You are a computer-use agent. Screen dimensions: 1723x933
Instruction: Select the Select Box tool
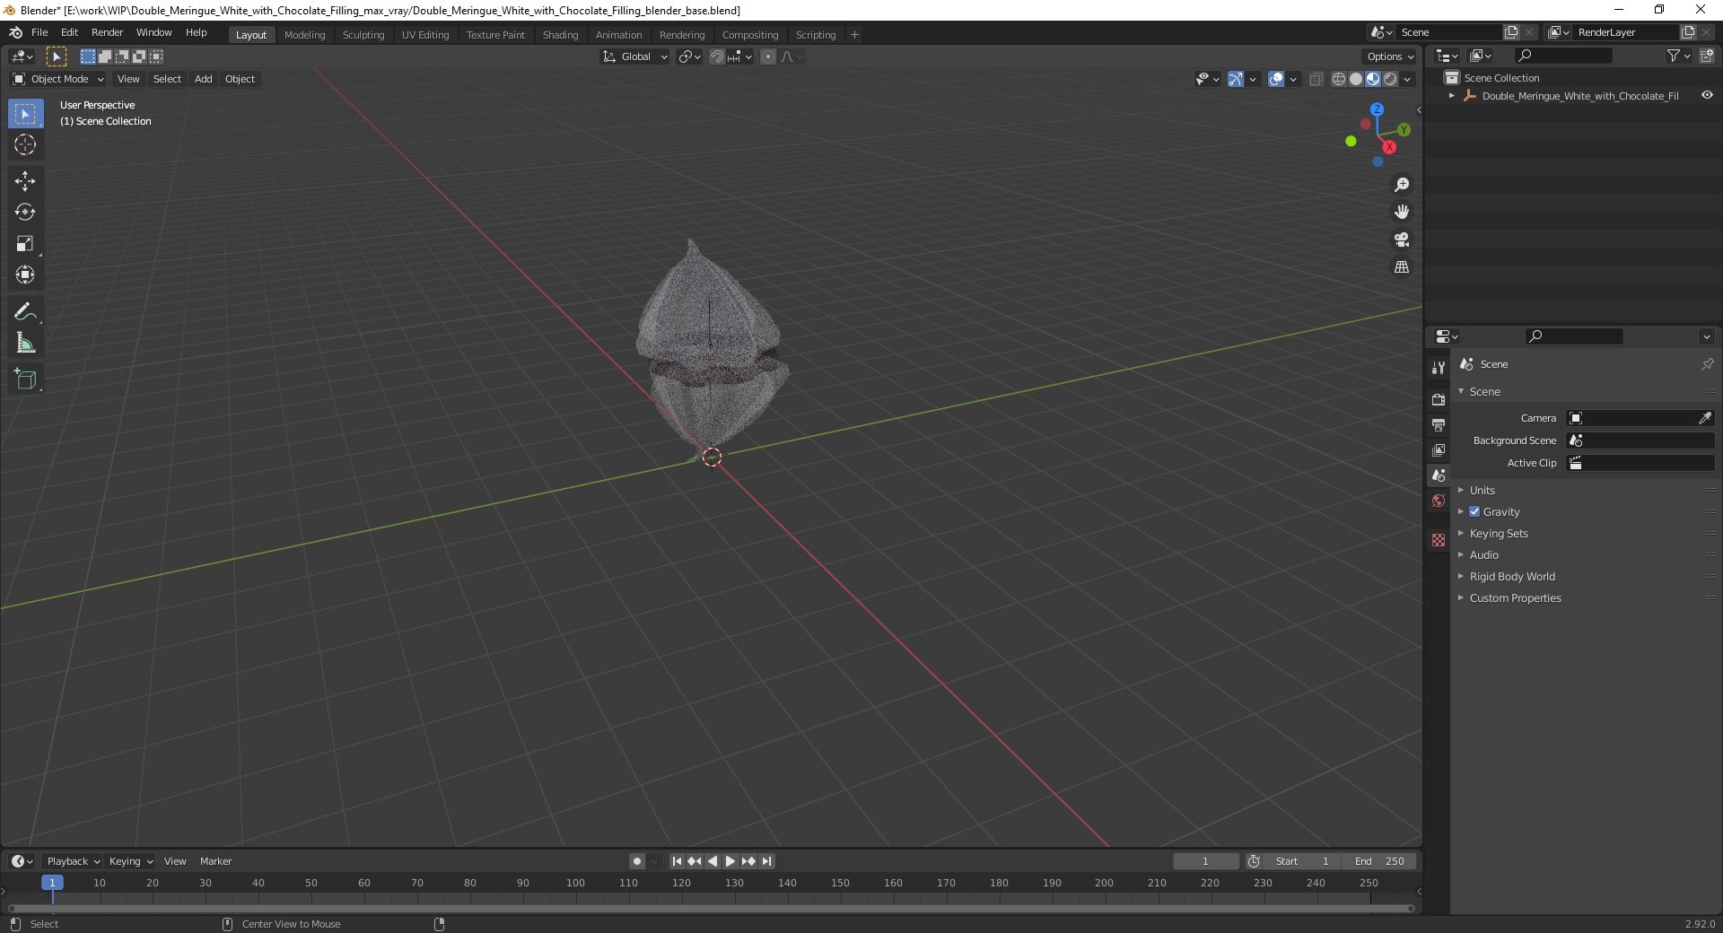click(25, 114)
